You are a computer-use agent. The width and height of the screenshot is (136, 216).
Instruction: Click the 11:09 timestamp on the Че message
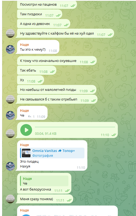pos(41,117)
